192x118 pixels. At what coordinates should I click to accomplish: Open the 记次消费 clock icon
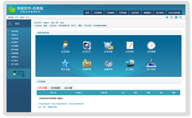(x=151, y=46)
